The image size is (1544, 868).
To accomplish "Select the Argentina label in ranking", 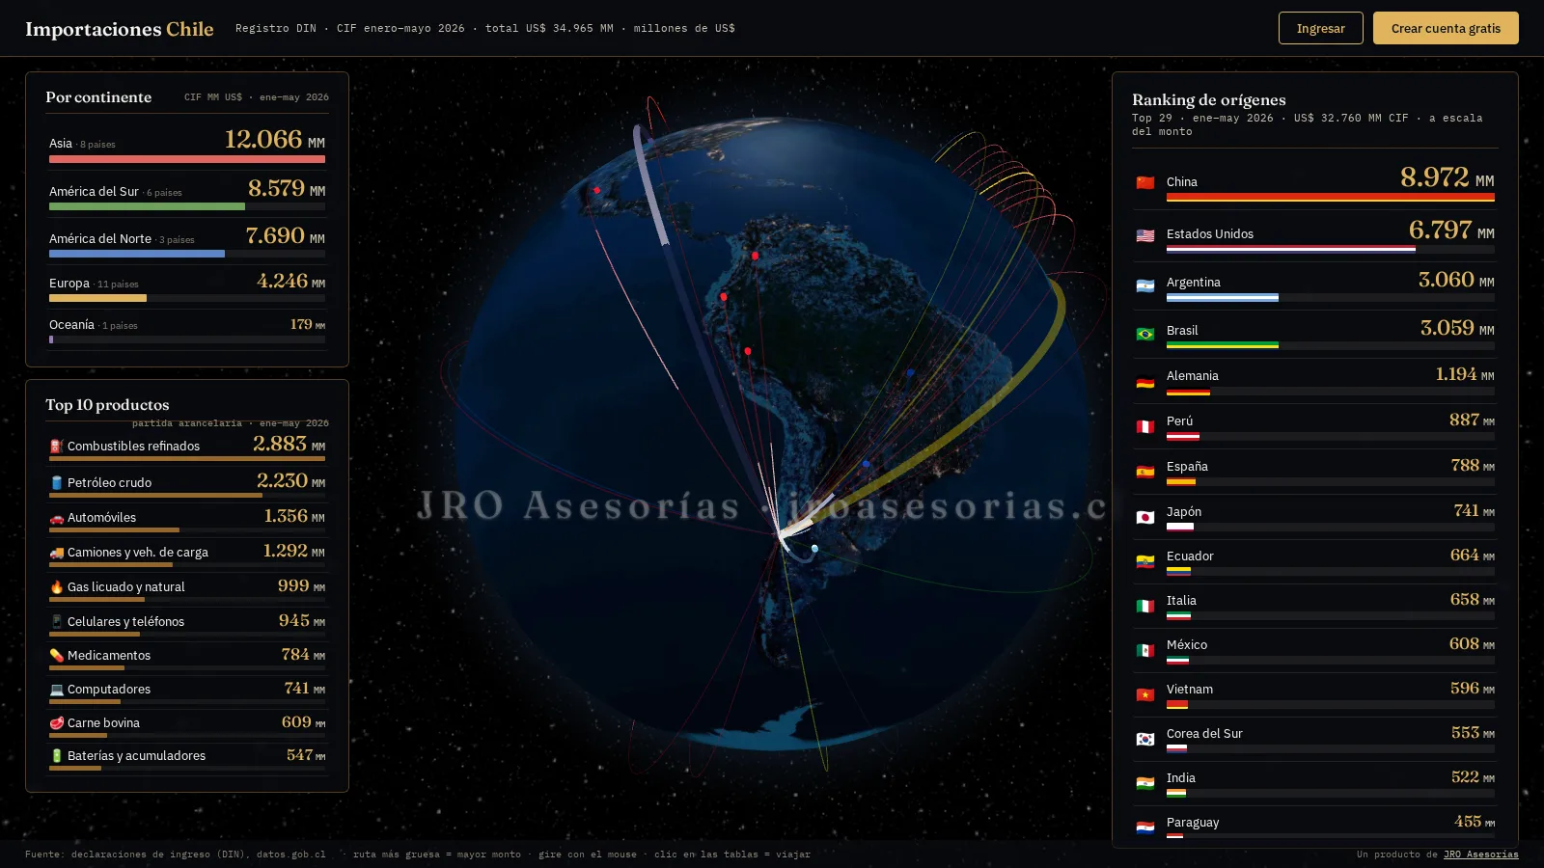I will pyautogui.click(x=1193, y=283).
